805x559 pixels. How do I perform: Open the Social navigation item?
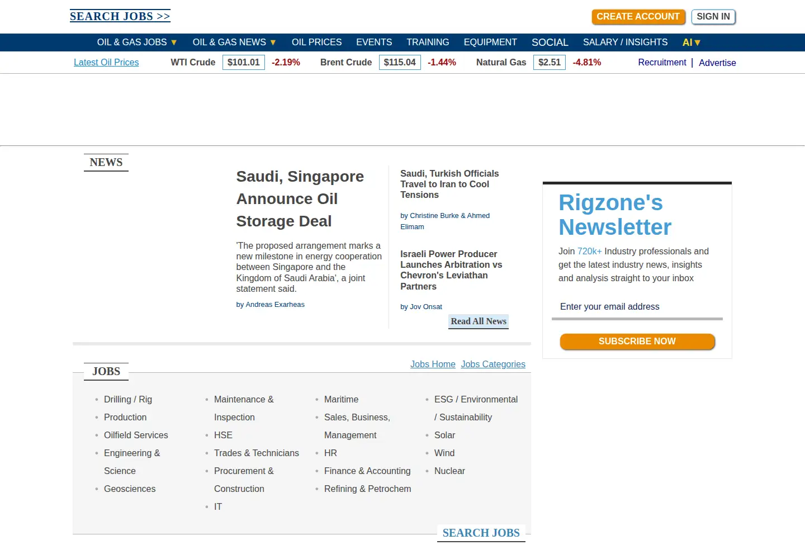point(550,42)
